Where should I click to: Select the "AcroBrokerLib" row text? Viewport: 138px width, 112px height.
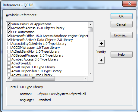point(21,63)
